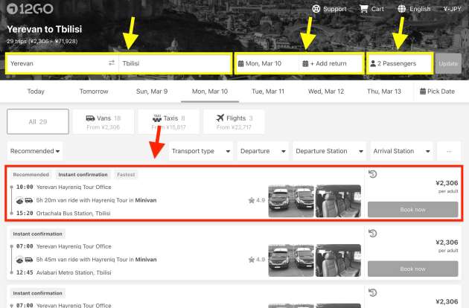The width and height of the screenshot is (469, 308).
Task: Open the Cart icon
Action: click(x=364, y=9)
